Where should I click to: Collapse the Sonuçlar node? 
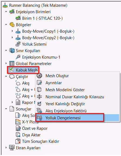tap(6, 109)
